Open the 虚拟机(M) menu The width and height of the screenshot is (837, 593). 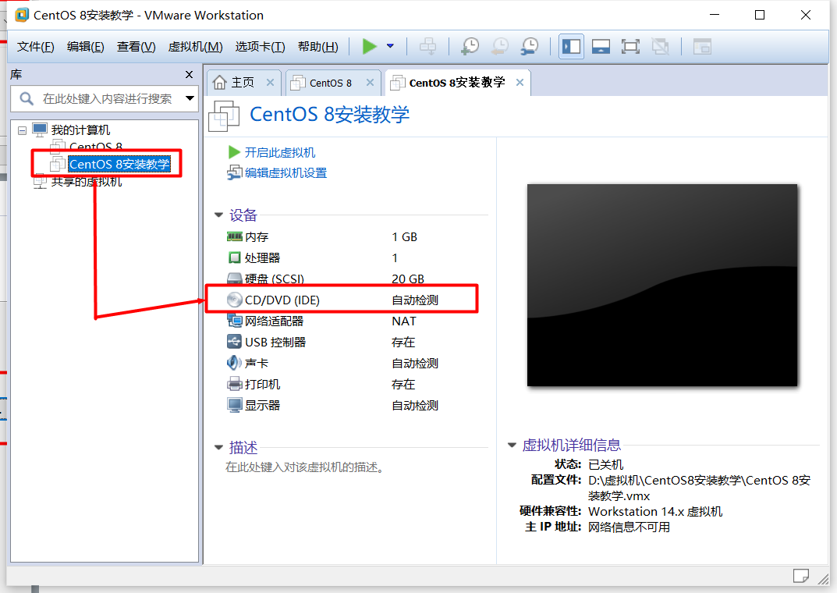195,47
